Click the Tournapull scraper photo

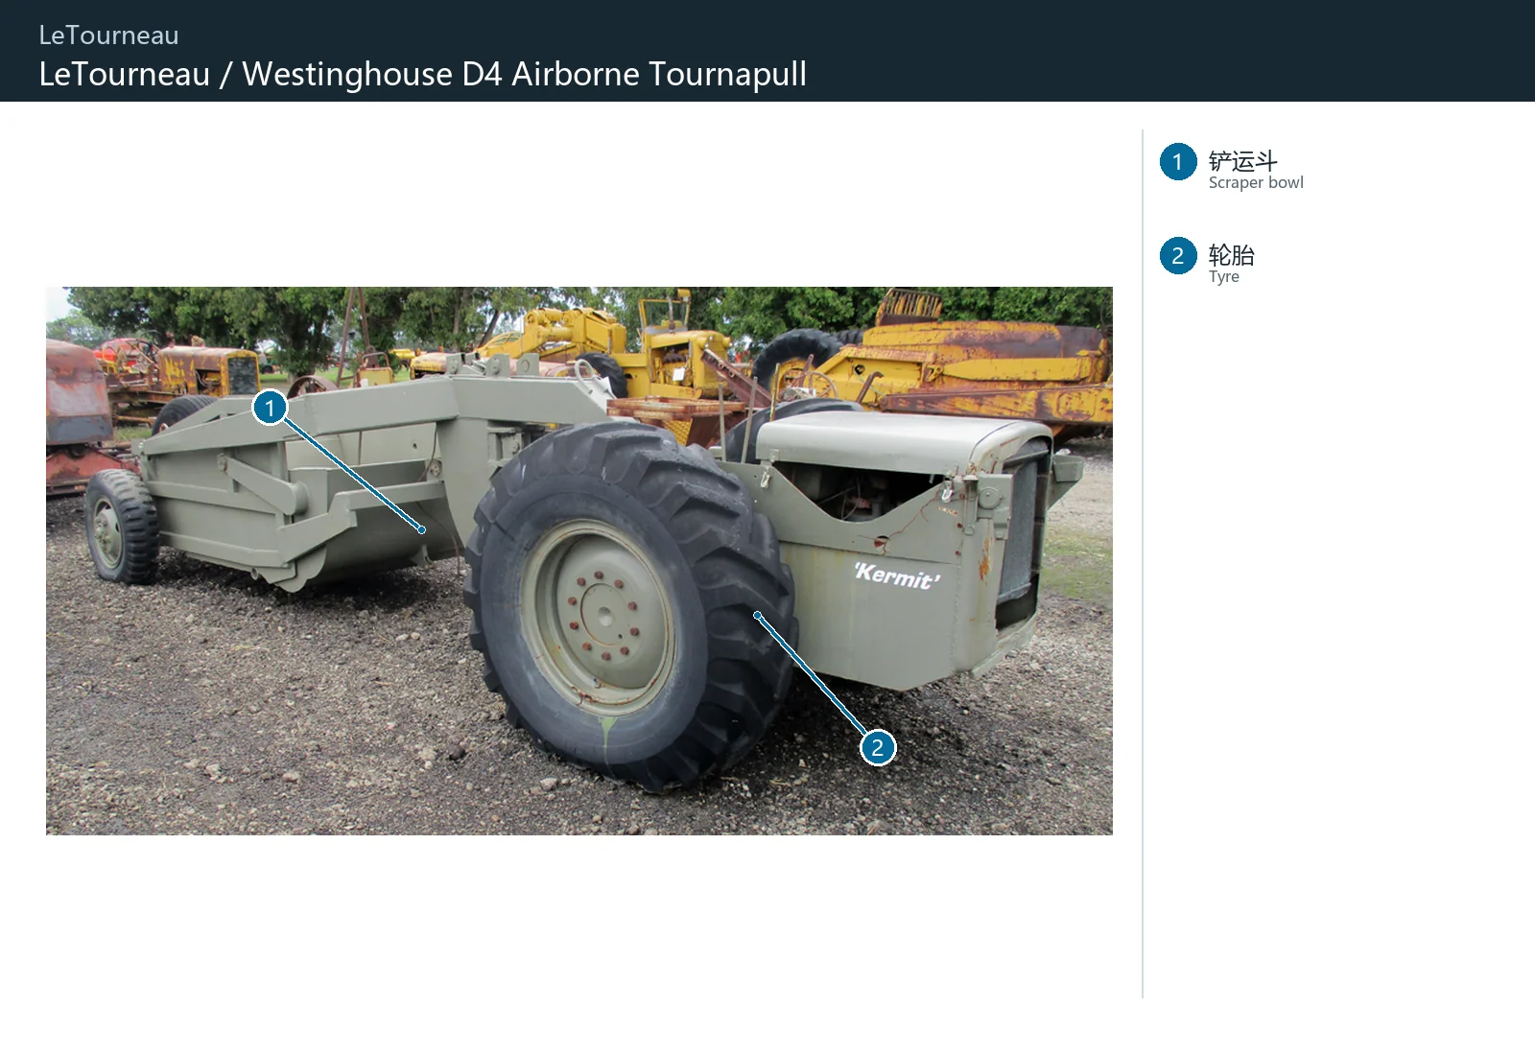(579, 560)
